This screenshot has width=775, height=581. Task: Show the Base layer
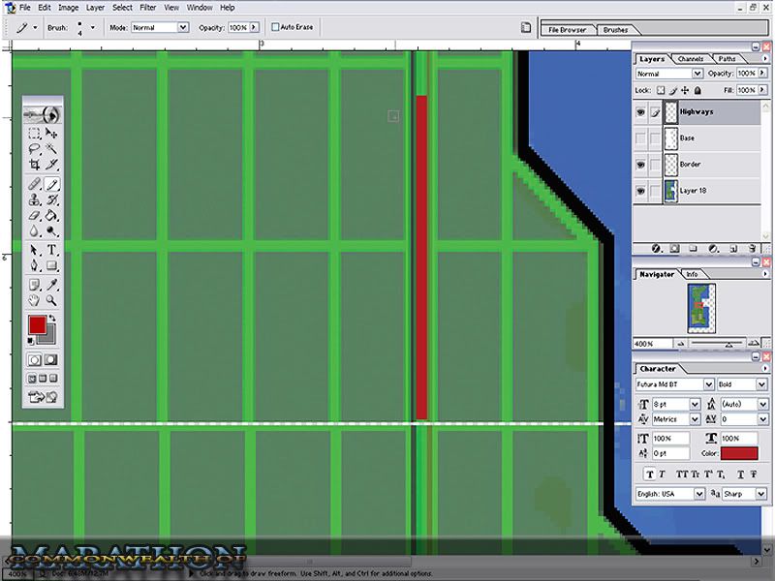(x=640, y=138)
